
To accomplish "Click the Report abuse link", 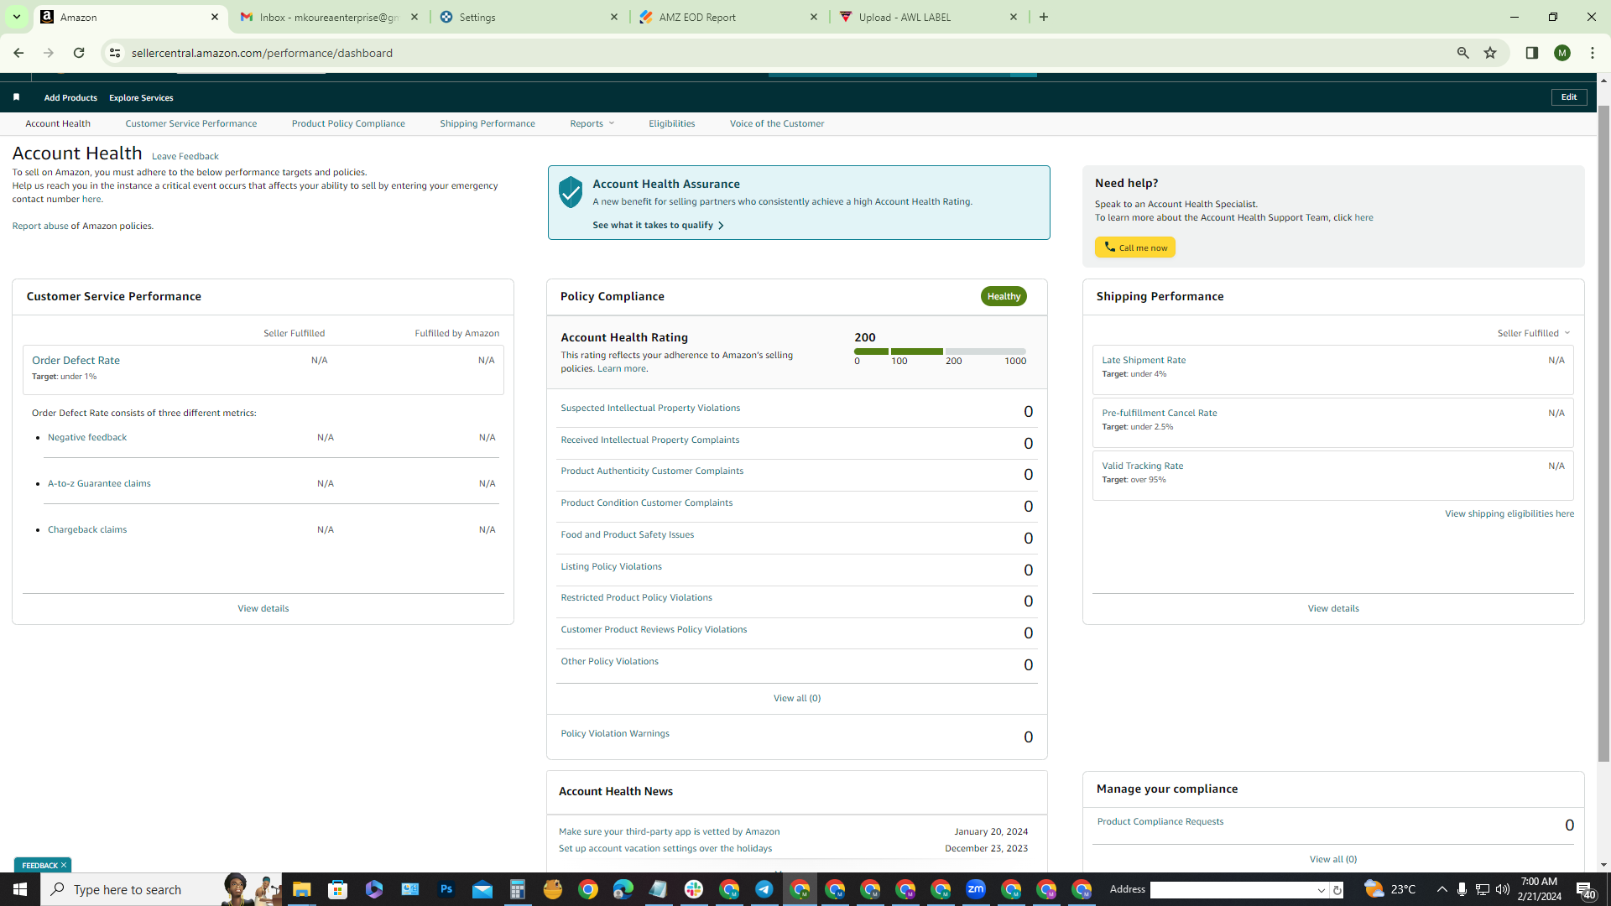I will click(40, 226).
